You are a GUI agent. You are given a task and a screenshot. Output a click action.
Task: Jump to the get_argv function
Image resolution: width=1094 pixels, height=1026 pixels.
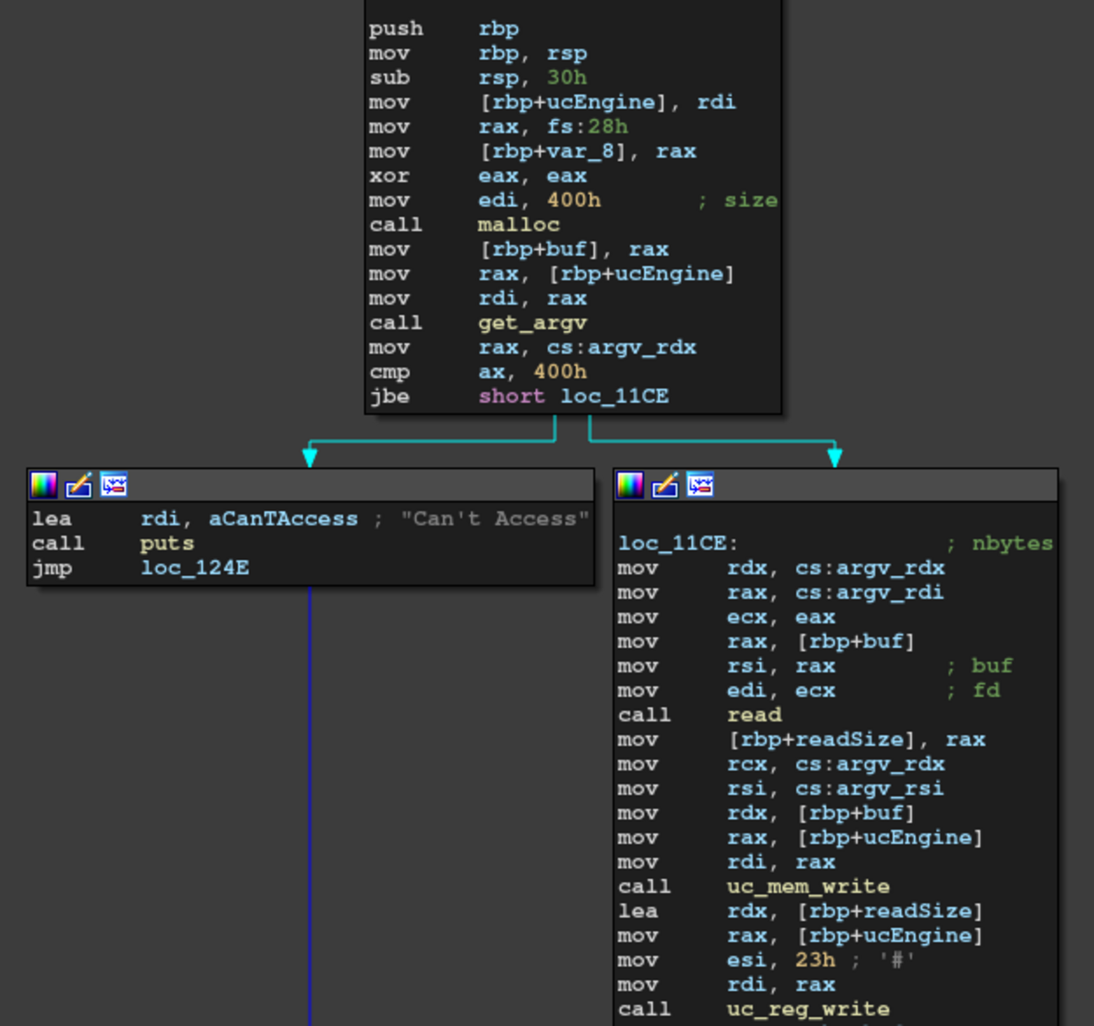[533, 322]
